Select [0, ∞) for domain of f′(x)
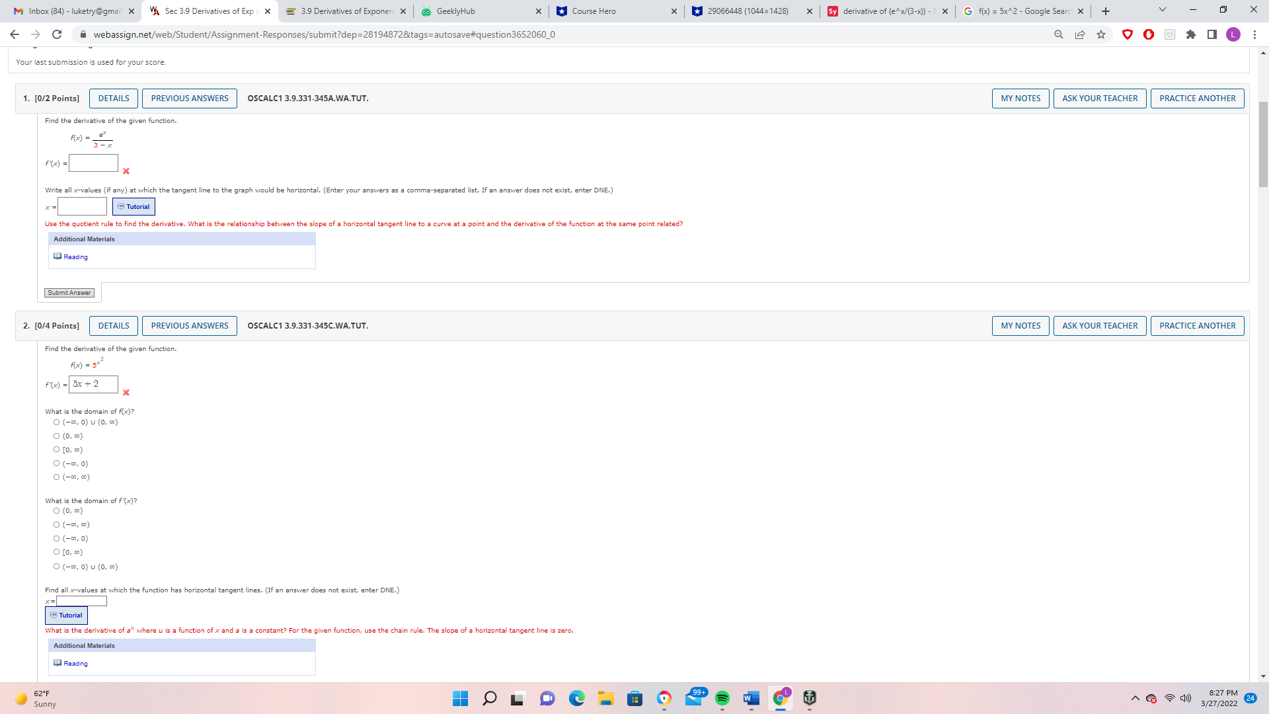The image size is (1269, 714). [x=57, y=553]
